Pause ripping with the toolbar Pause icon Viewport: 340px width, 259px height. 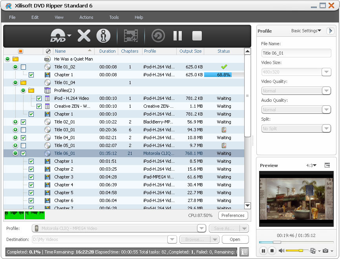177,36
